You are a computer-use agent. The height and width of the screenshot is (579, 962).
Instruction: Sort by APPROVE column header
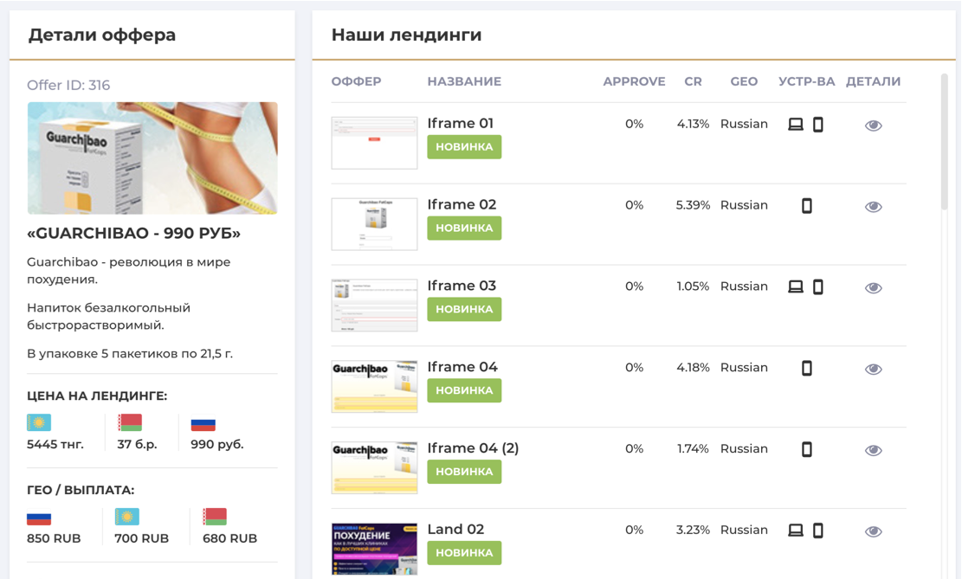point(634,81)
